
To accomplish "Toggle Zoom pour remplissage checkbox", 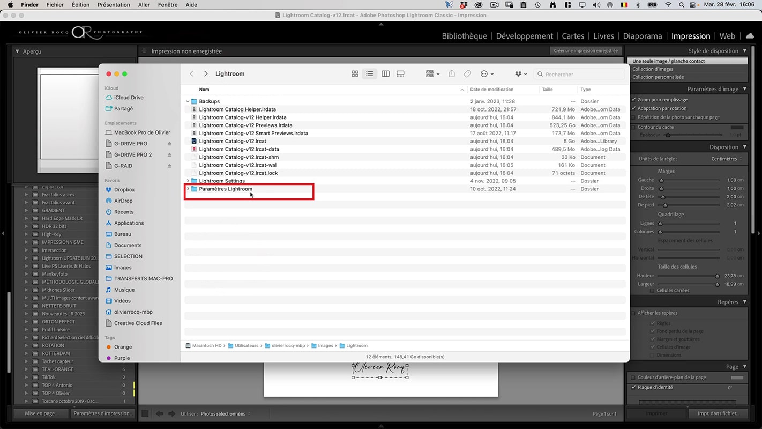I will click(x=634, y=100).
